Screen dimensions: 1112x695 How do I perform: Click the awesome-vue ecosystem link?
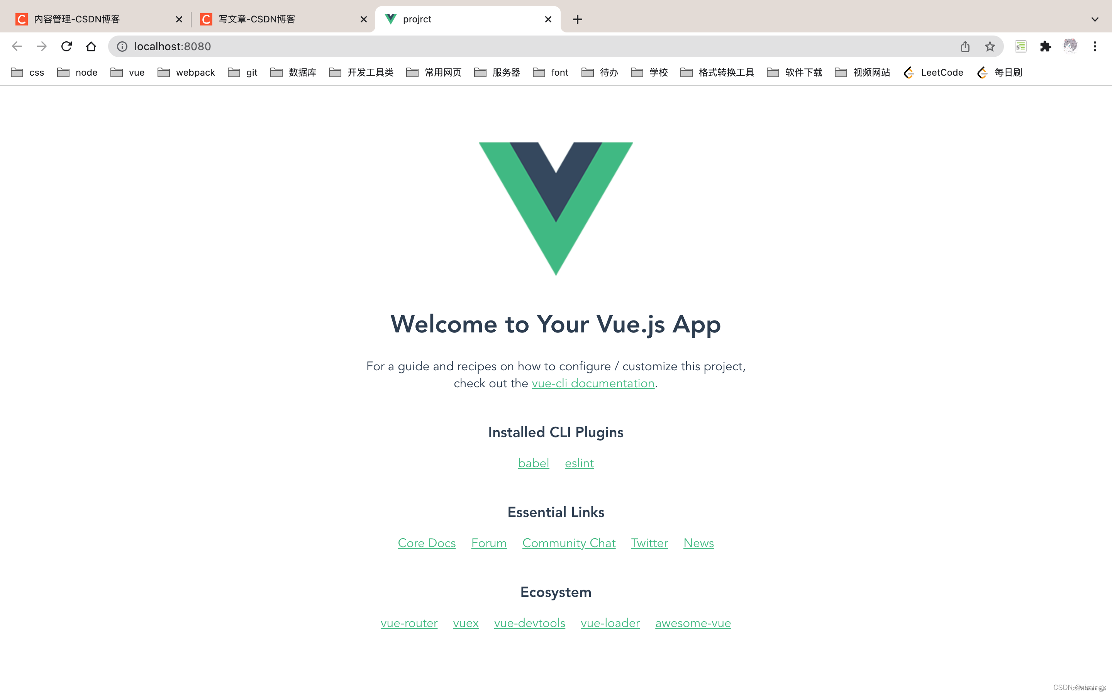[x=692, y=623]
